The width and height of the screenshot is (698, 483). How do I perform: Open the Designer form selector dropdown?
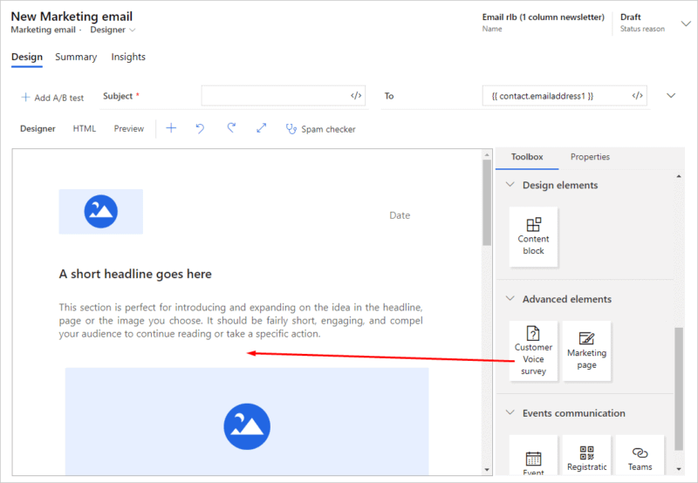[113, 30]
